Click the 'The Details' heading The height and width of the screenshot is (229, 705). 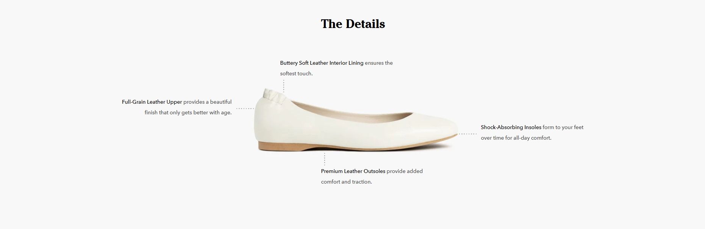(x=353, y=24)
